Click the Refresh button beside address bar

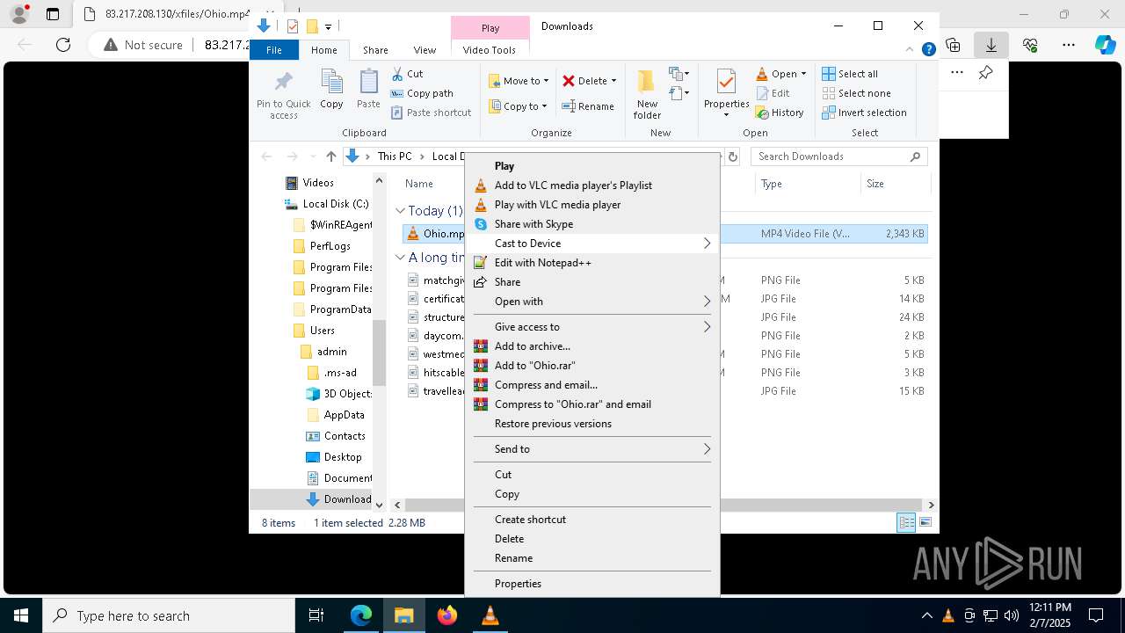(x=733, y=156)
